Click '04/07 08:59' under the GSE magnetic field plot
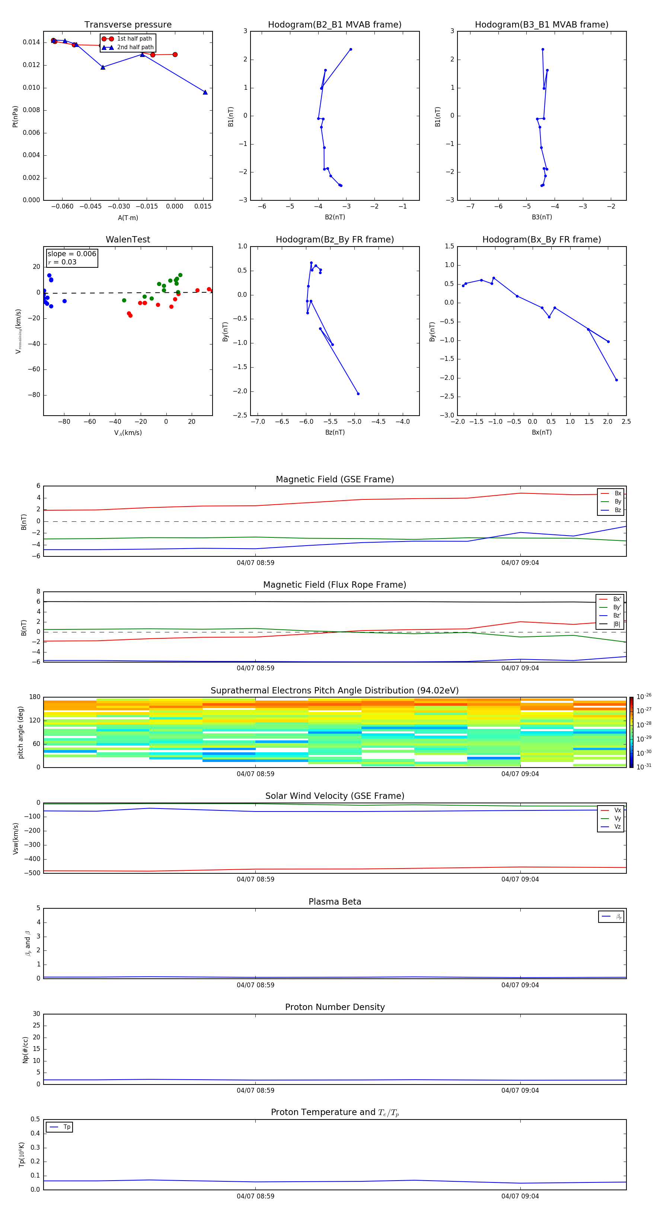Screen dimensions: 670x1229 (x=256, y=562)
